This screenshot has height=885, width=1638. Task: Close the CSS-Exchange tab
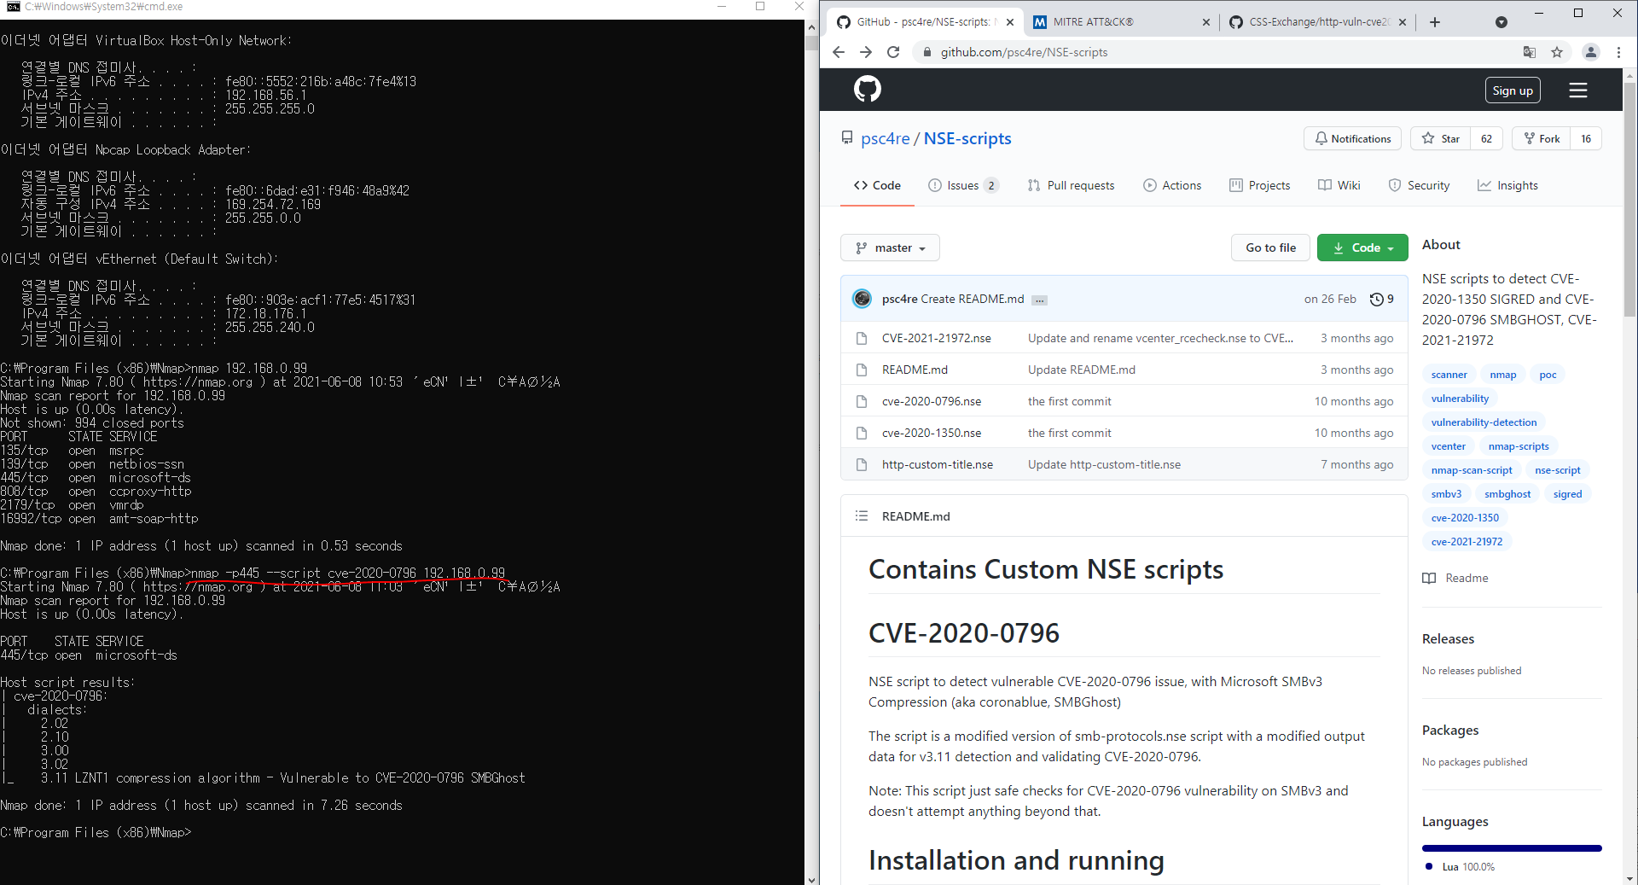(1403, 22)
